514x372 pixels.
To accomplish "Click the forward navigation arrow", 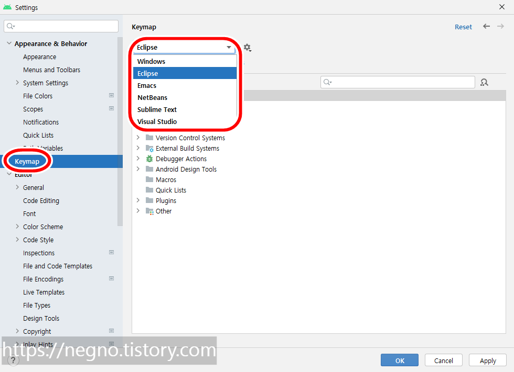I will coord(500,27).
